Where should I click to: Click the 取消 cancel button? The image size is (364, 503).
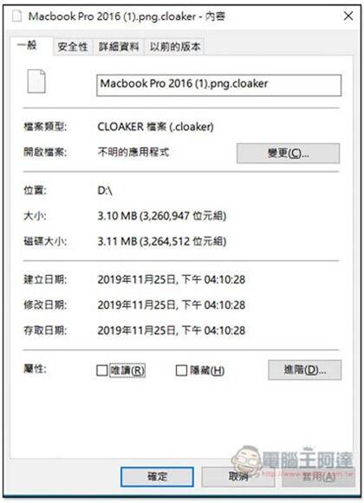238,477
